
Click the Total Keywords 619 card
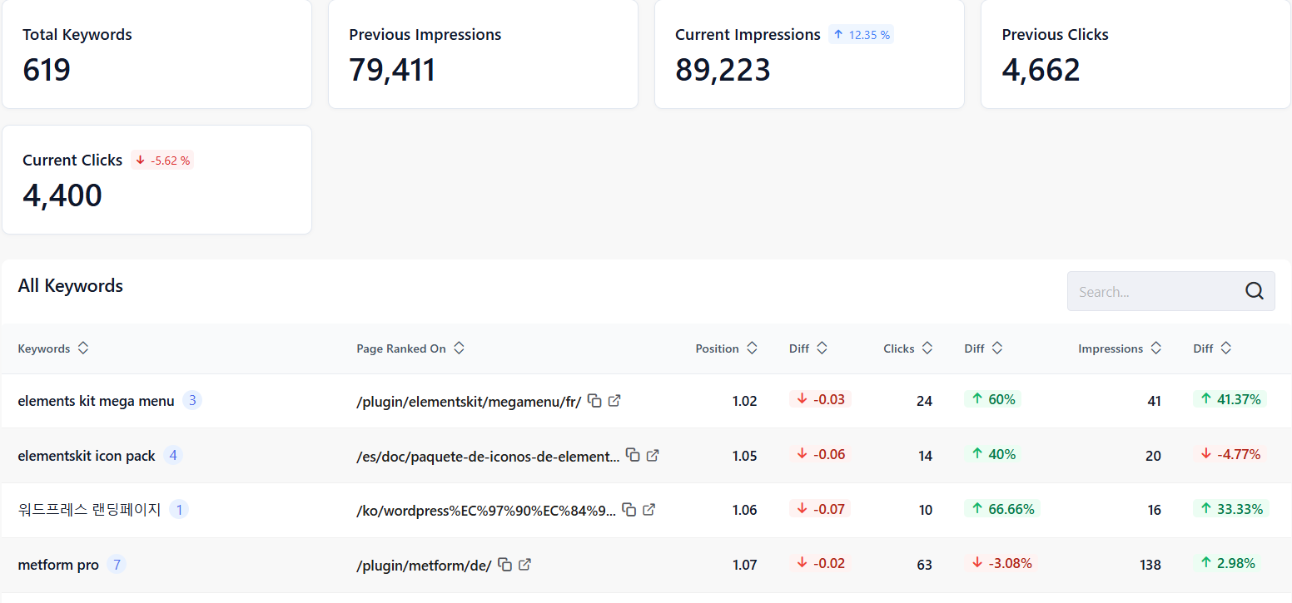(x=157, y=54)
